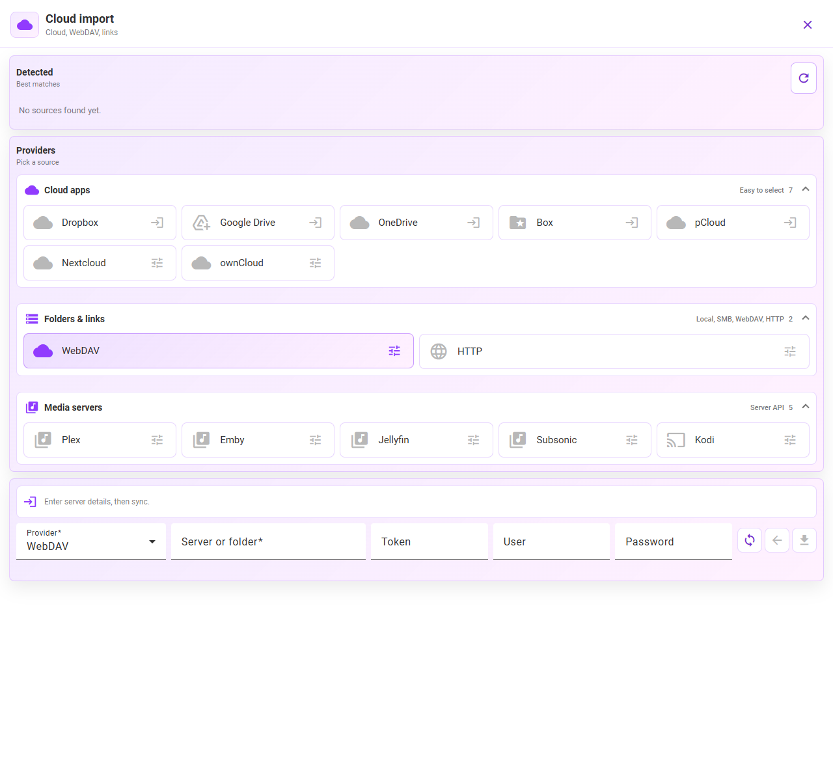Click the Box sign-in arrow icon
The image size is (833, 781).
[x=631, y=223]
